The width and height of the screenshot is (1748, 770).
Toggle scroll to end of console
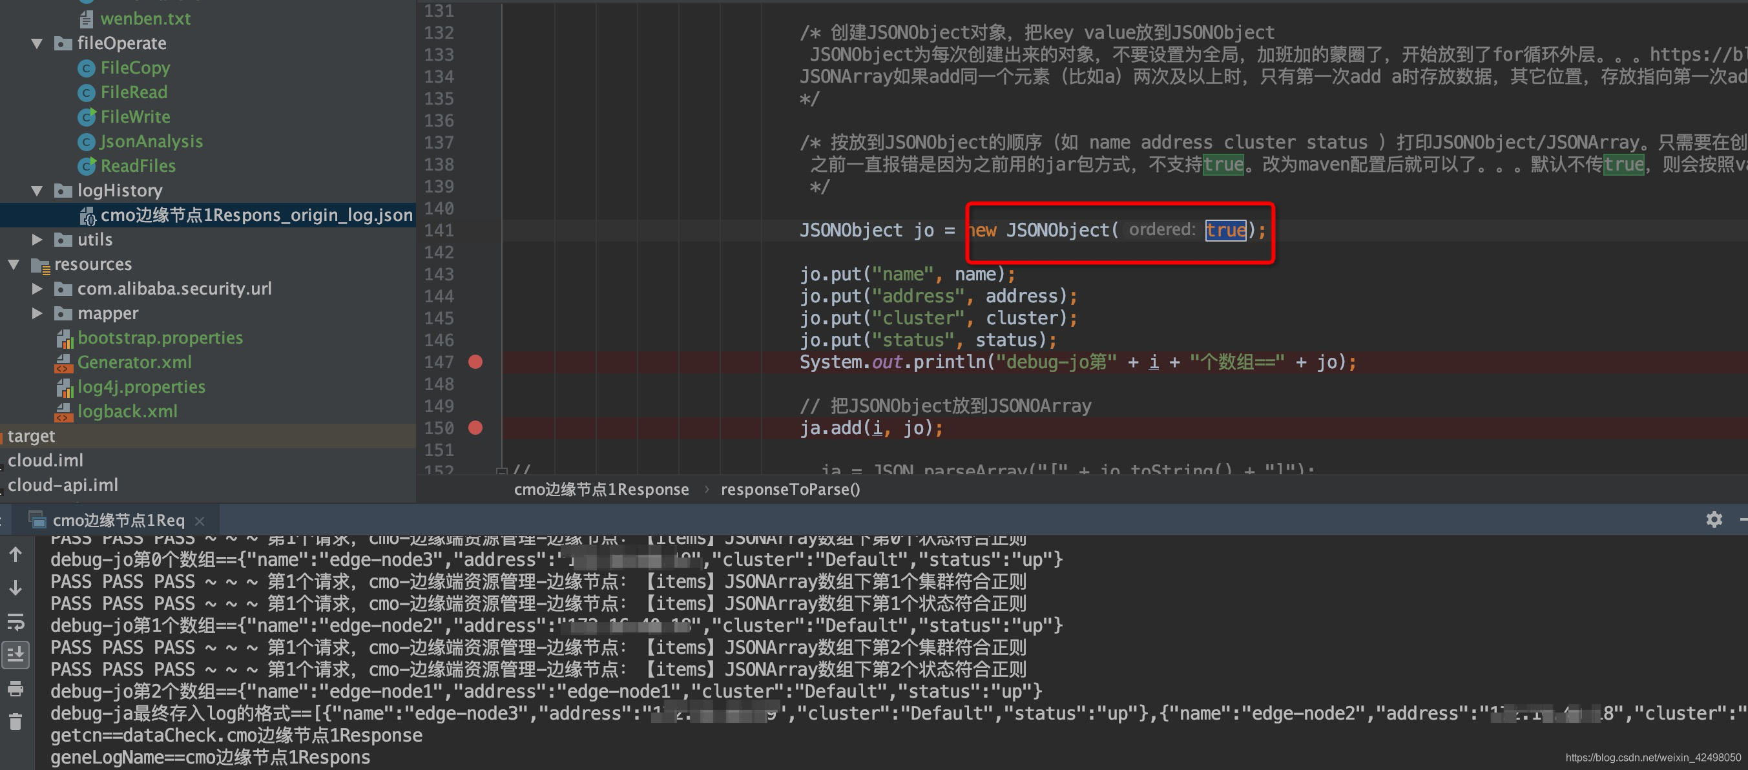[x=16, y=654]
